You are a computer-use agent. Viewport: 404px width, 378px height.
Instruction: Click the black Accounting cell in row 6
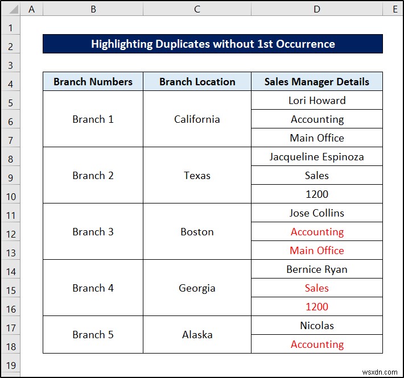317,119
